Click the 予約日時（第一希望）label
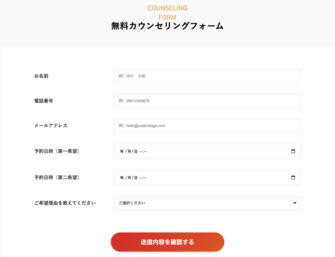335x257 pixels. [57, 151]
